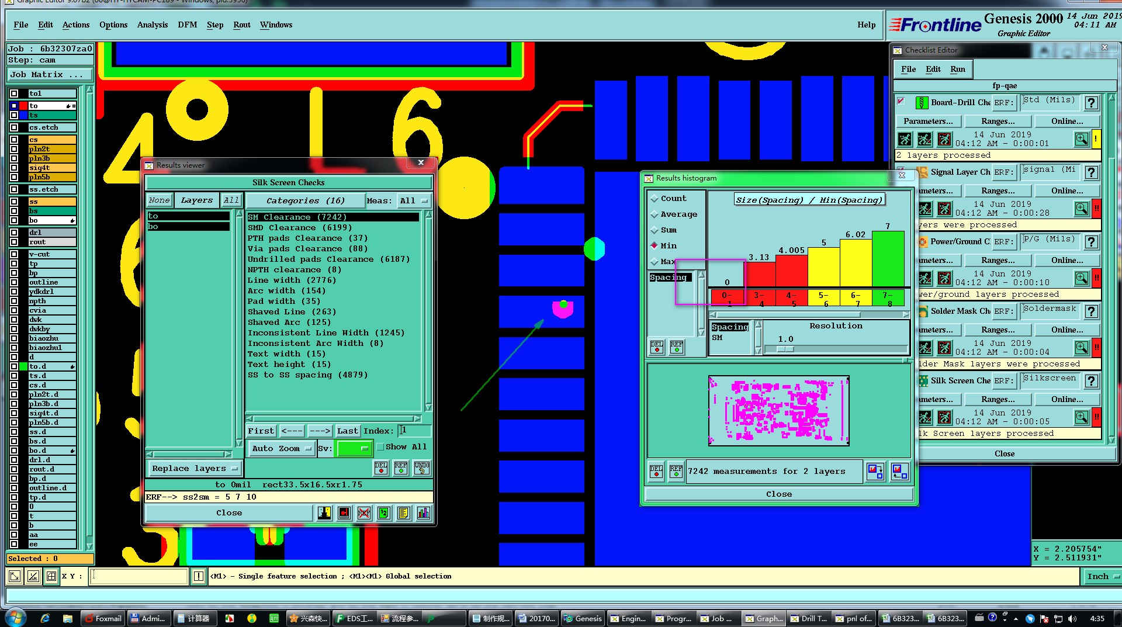Image resolution: width=1122 pixels, height=627 pixels.
Task: Run Board-Drill check with first runner icon
Action: click(x=905, y=139)
